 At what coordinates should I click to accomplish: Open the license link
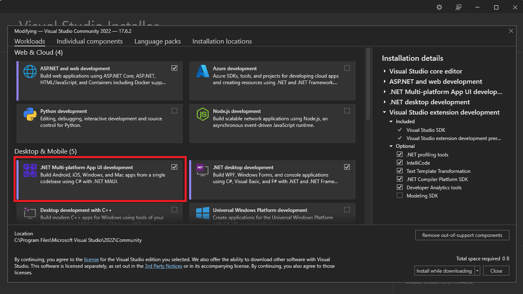click(91, 260)
